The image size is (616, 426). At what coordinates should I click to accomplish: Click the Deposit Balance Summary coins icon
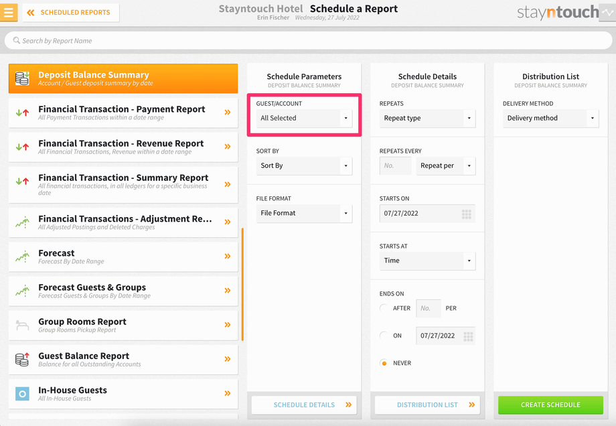click(x=22, y=78)
